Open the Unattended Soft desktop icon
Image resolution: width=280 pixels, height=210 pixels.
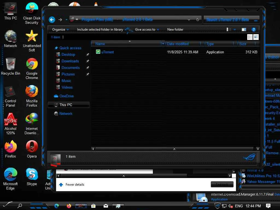pyautogui.click(x=32, y=41)
